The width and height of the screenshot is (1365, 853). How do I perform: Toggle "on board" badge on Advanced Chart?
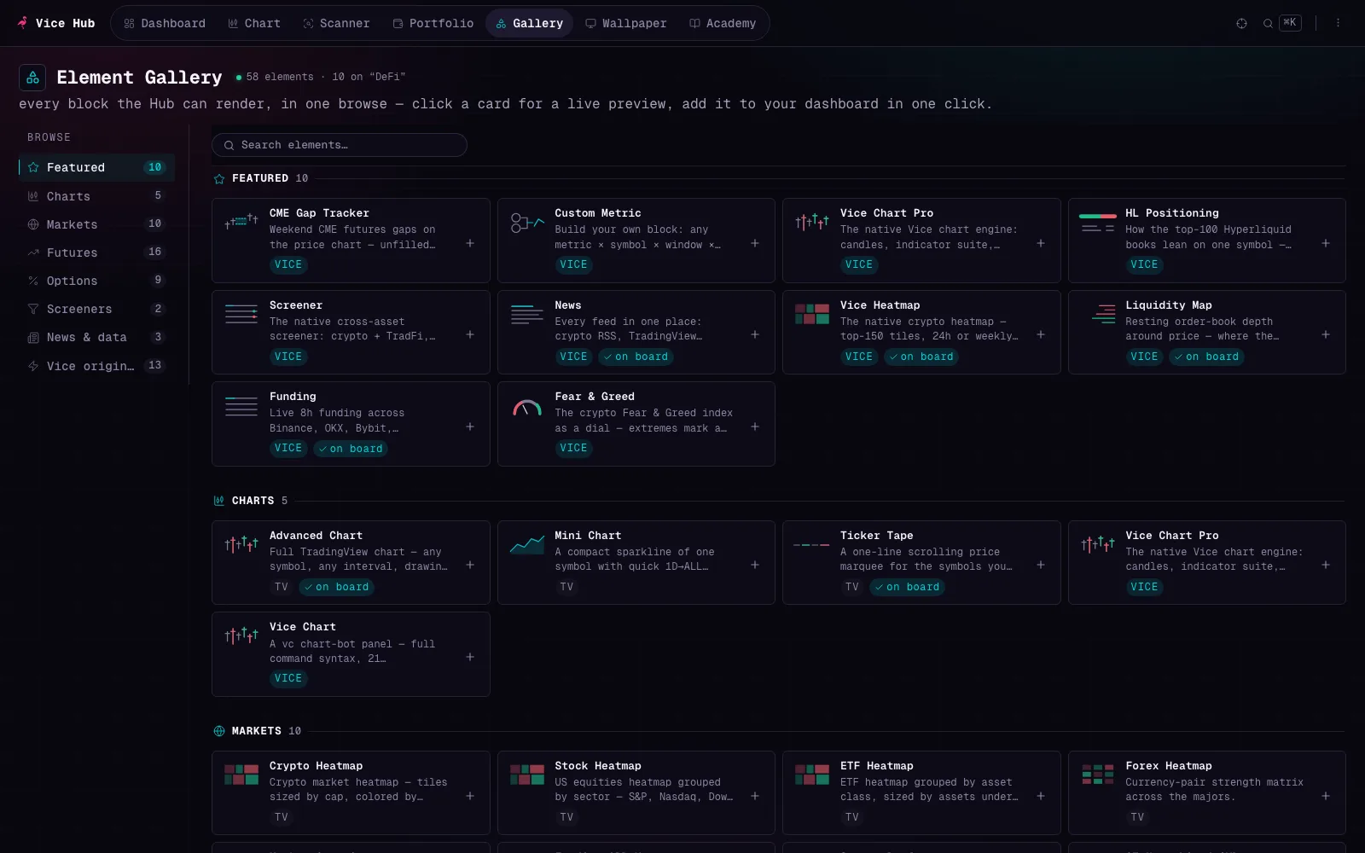337,587
